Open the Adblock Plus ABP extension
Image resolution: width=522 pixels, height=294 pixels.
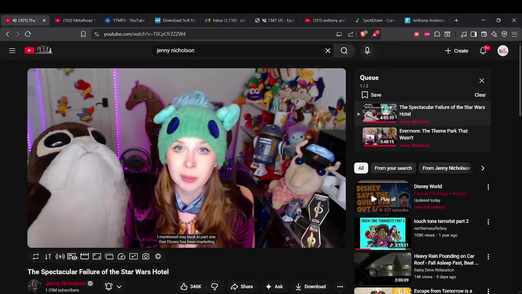coord(427,34)
